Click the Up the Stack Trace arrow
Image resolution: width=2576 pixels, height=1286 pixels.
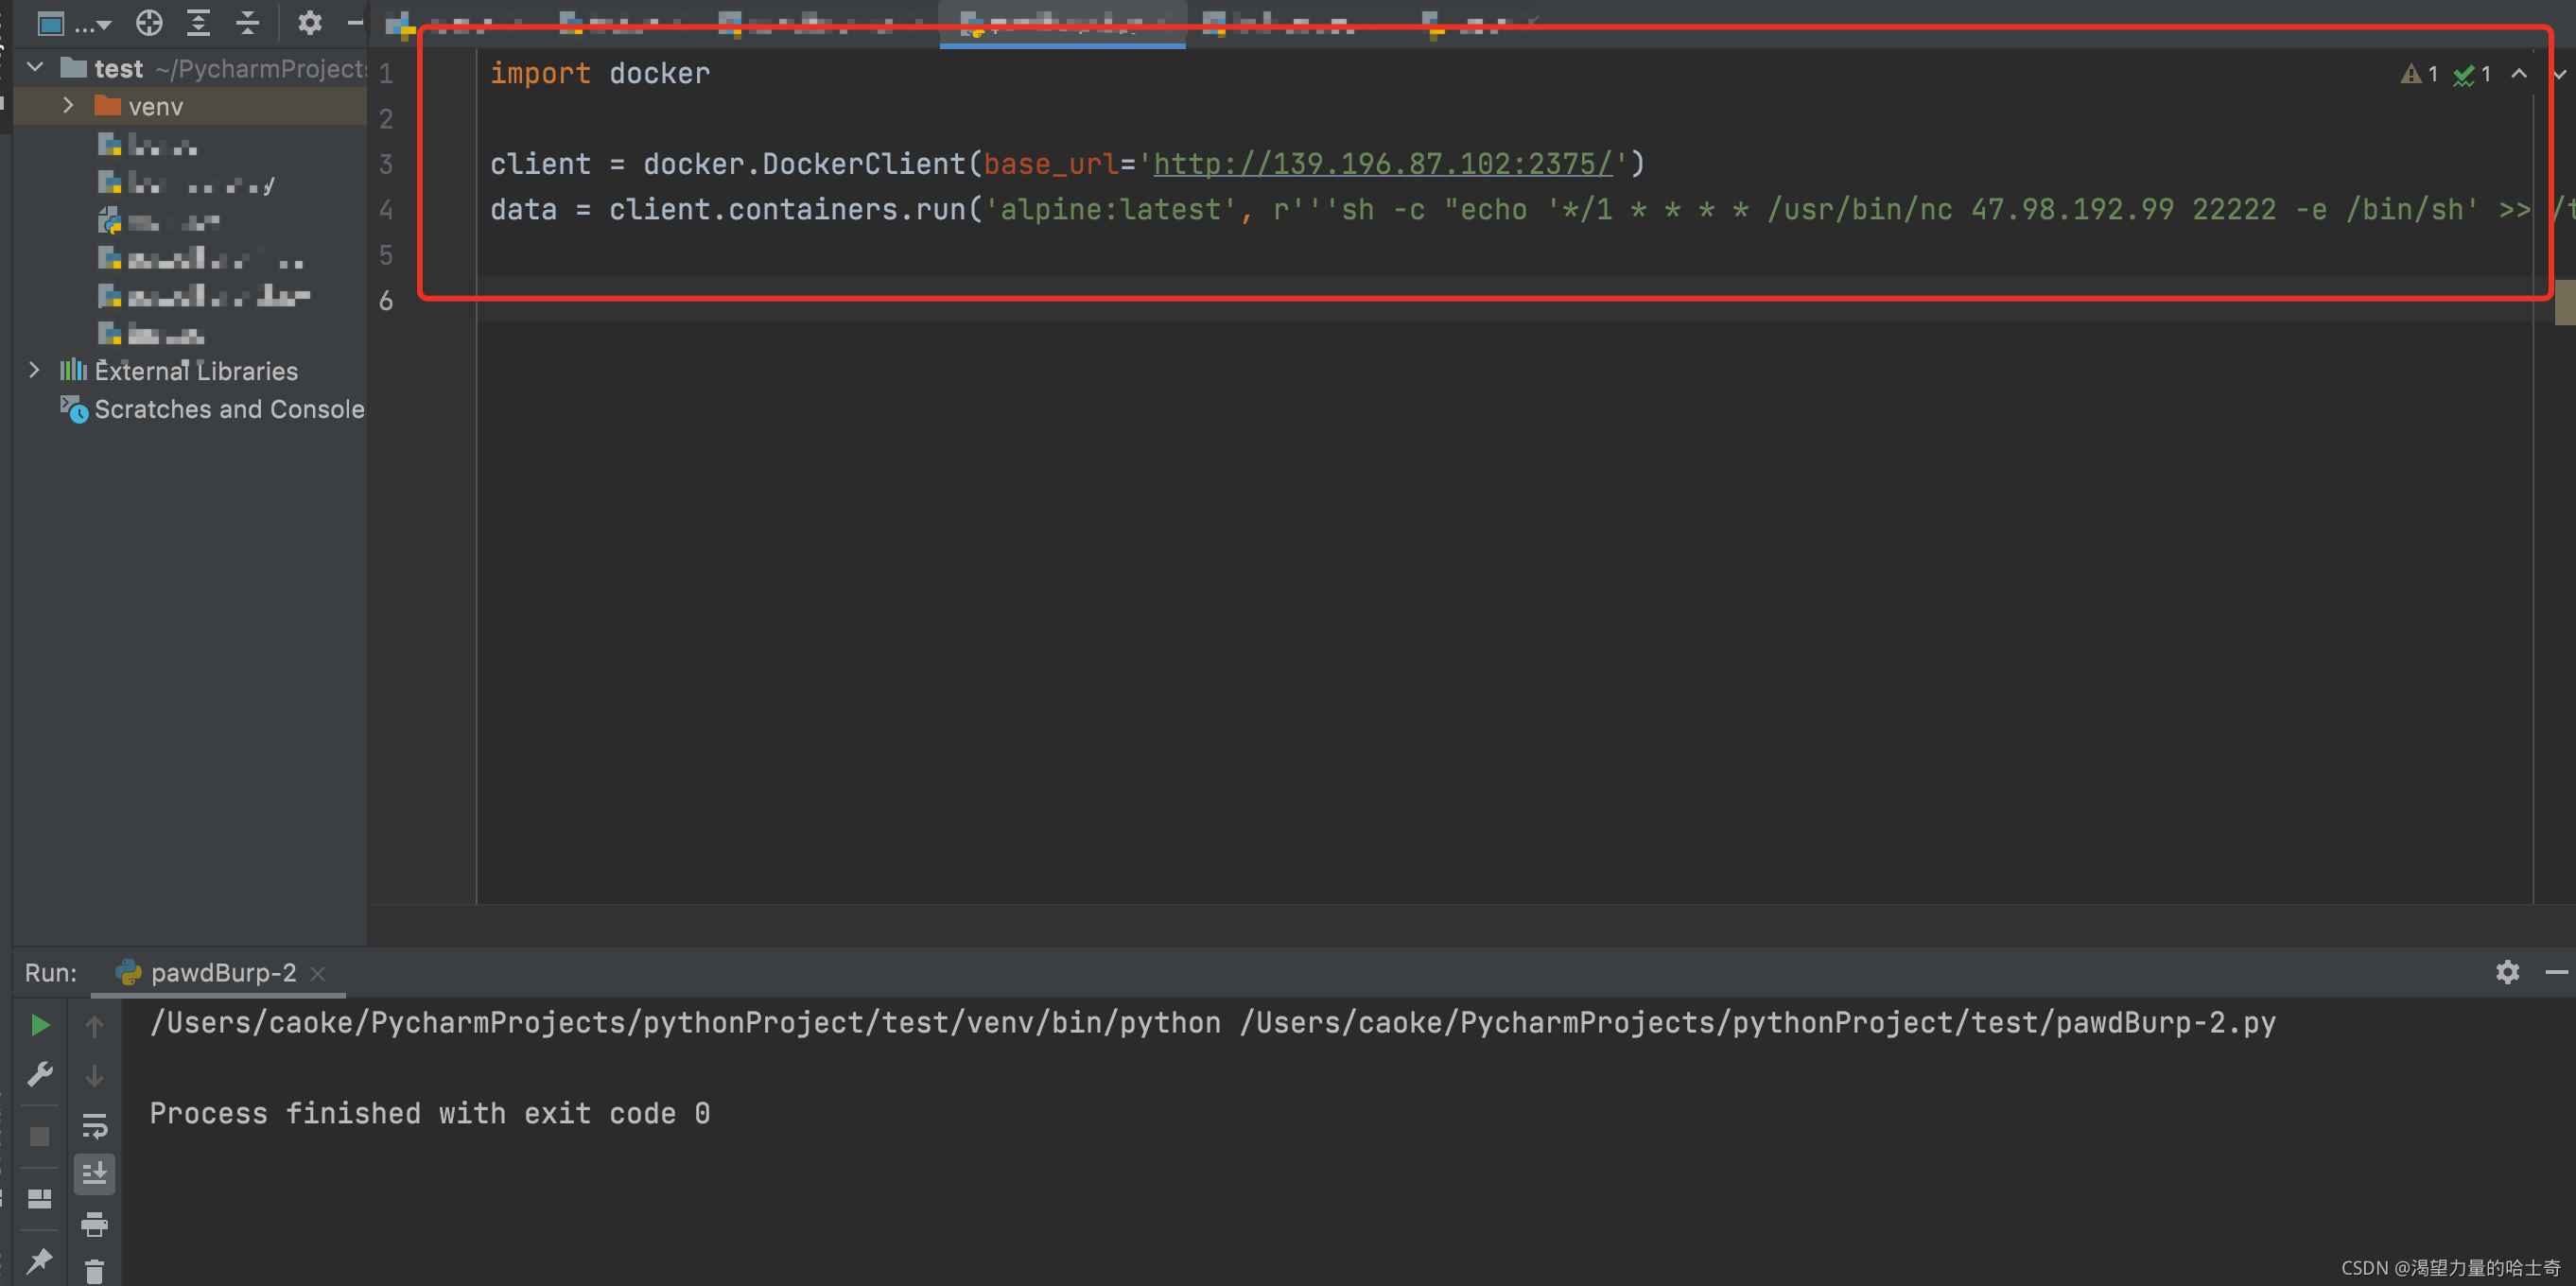(94, 1026)
